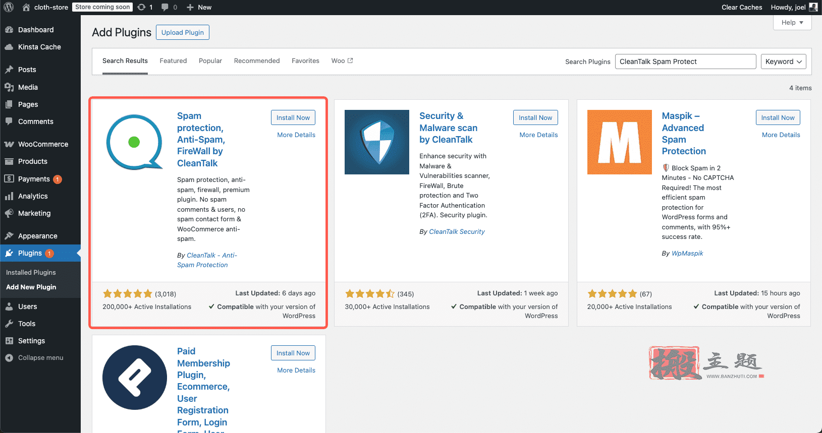The width and height of the screenshot is (822, 433).
Task: Click the plus New icon
Action: (190, 7)
